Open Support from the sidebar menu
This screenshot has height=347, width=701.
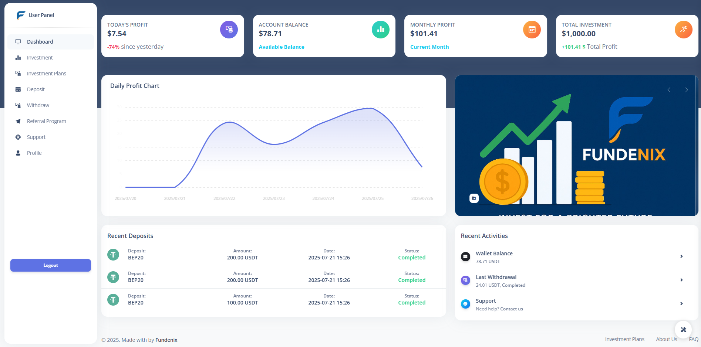tap(51, 137)
